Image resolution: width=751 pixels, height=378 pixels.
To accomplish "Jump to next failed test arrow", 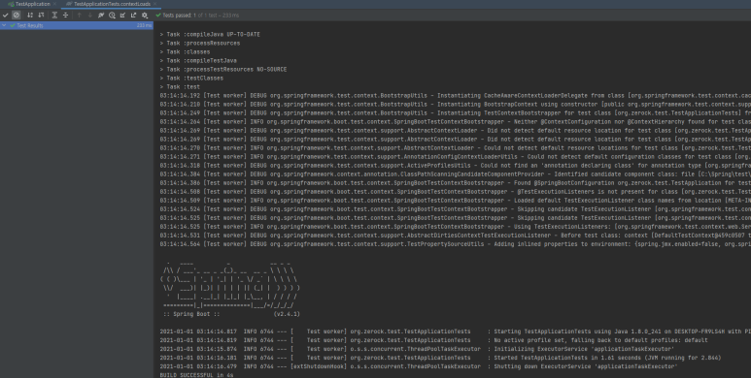I will click(90, 16).
